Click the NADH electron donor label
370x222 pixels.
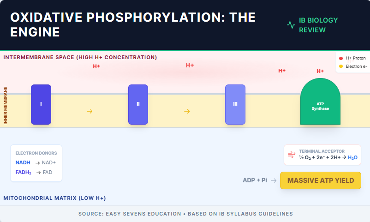click(x=23, y=163)
